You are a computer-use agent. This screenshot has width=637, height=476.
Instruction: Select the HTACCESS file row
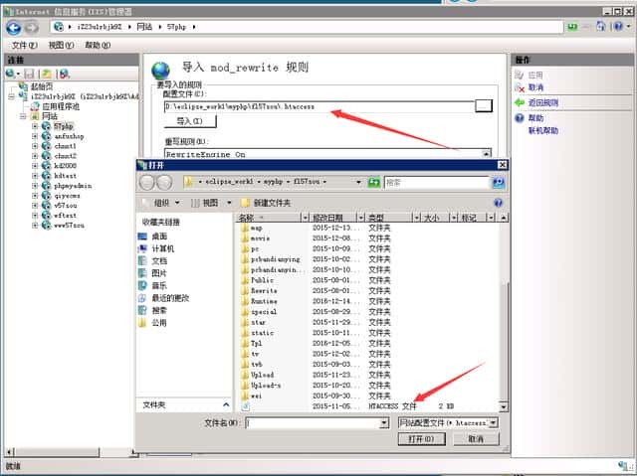pos(347,405)
